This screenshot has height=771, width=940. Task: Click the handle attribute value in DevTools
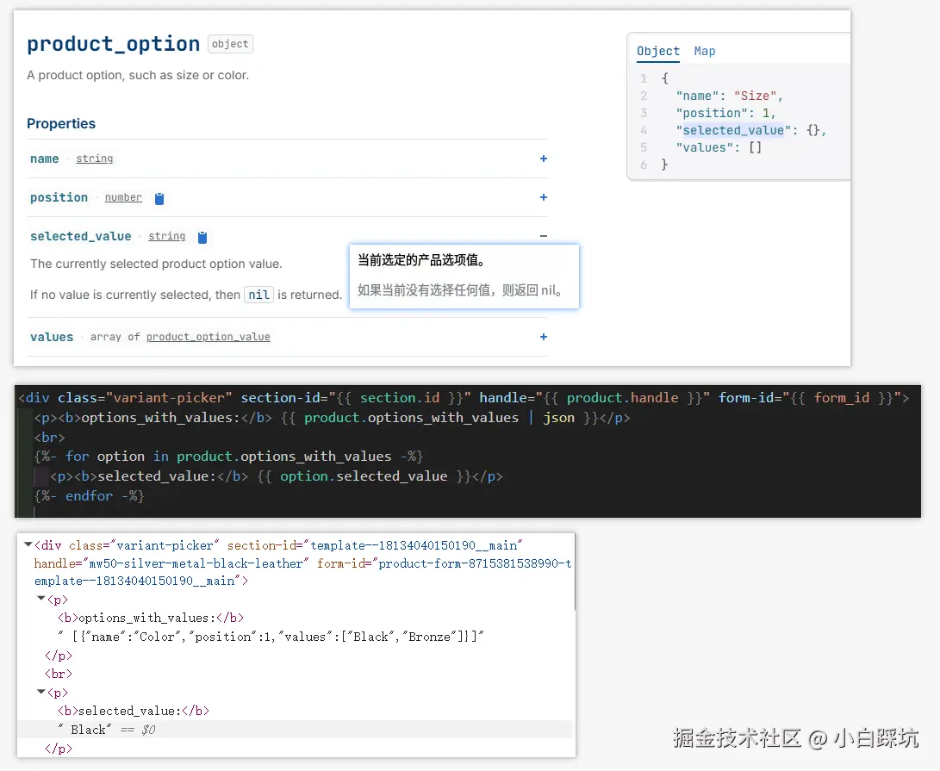196,563
